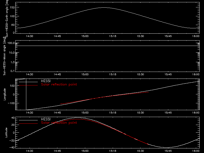Click "14:30" under the Latitude plot
The width and height of the screenshot is (204, 153).
tap(30, 151)
